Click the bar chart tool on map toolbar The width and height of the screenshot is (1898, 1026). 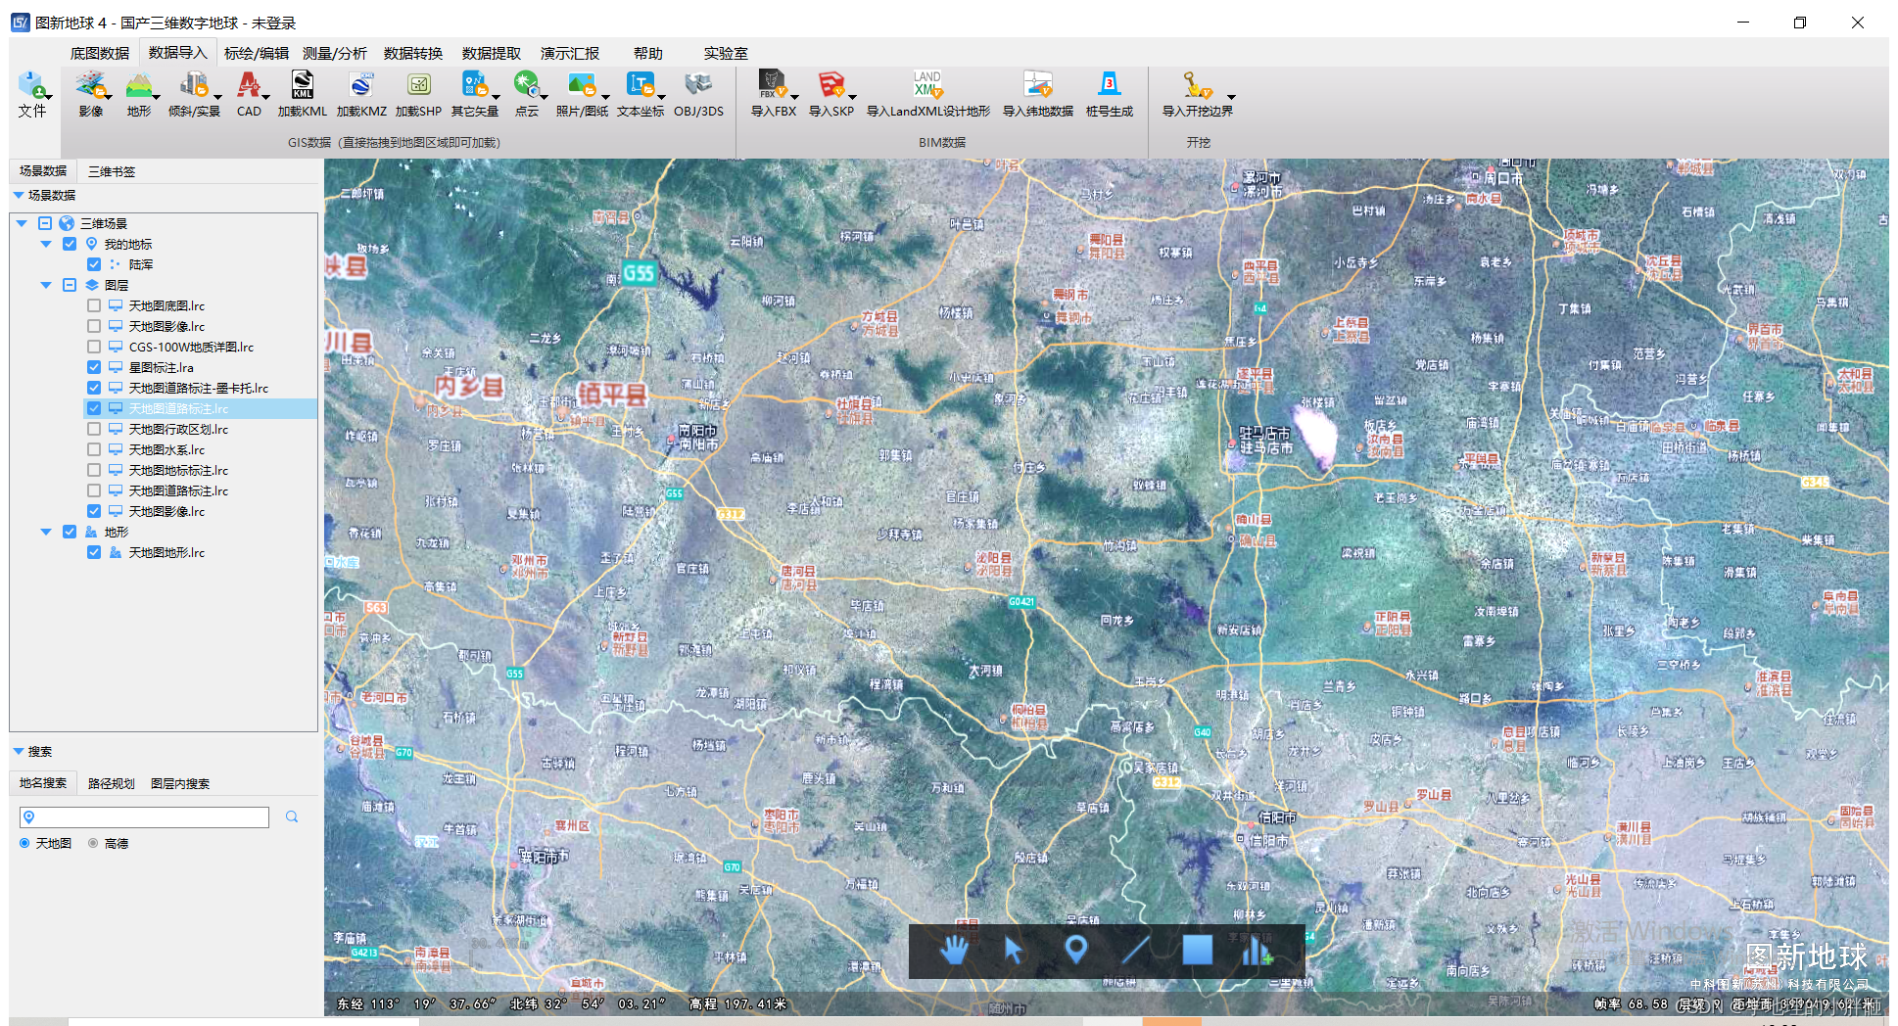pyautogui.click(x=1257, y=950)
